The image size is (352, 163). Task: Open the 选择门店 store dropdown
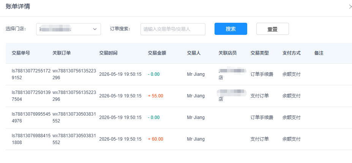coord(68,29)
